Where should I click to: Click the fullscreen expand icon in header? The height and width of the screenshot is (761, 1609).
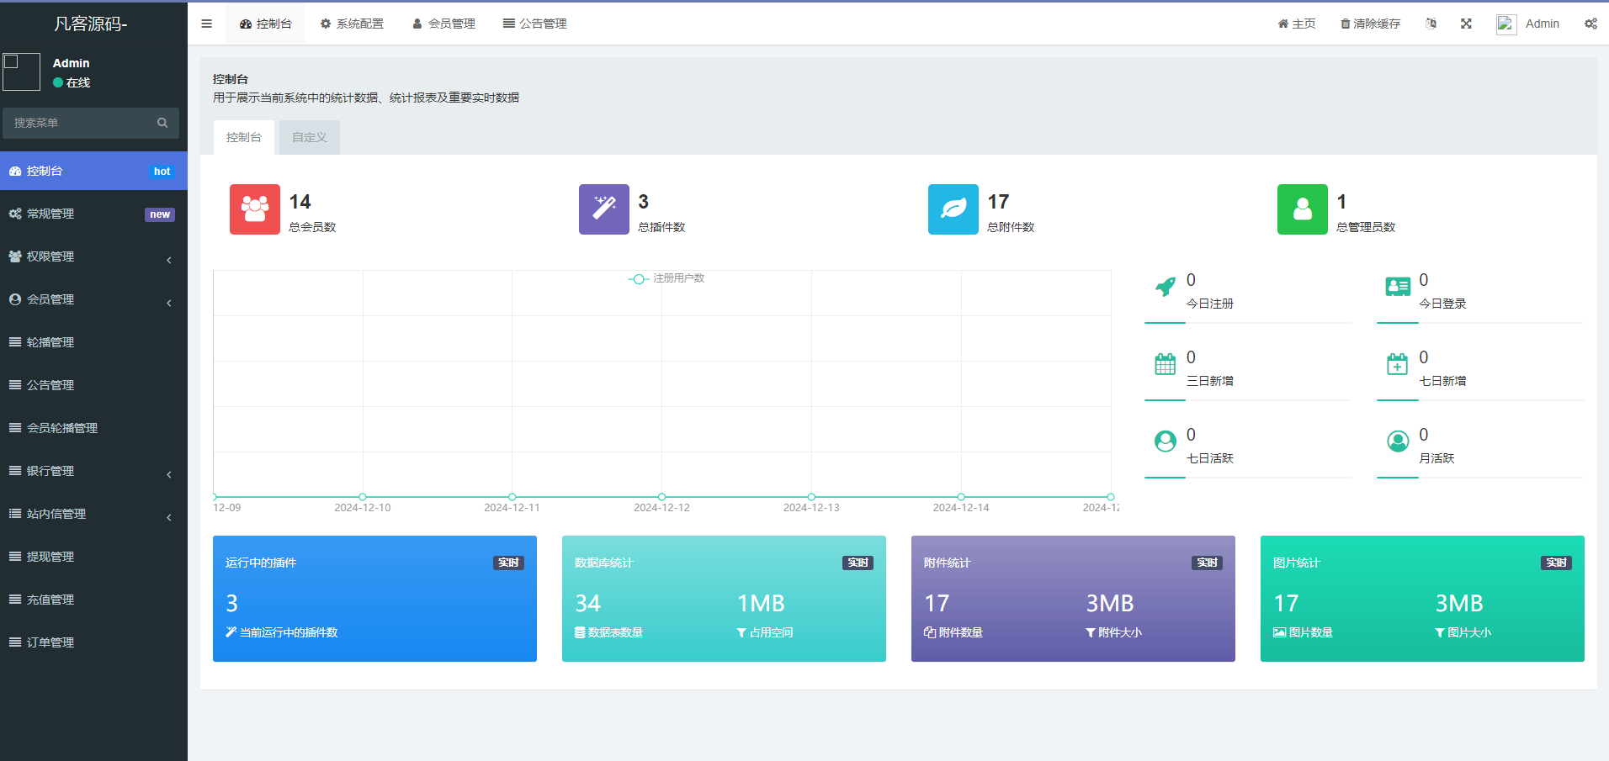[x=1466, y=24]
